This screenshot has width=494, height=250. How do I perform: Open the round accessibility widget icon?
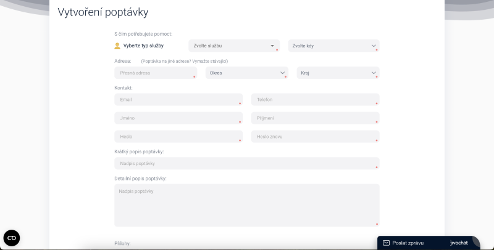pyautogui.click(x=12, y=238)
